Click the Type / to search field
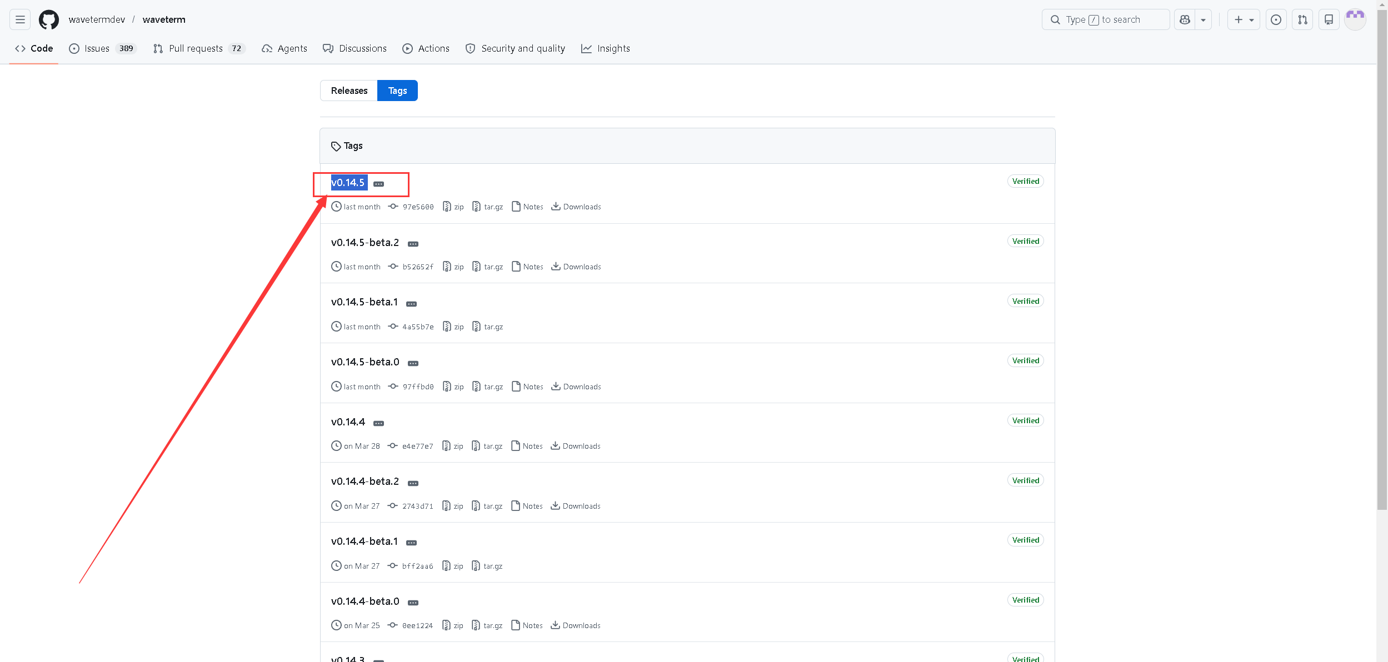The image size is (1388, 662). (1106, 19)
